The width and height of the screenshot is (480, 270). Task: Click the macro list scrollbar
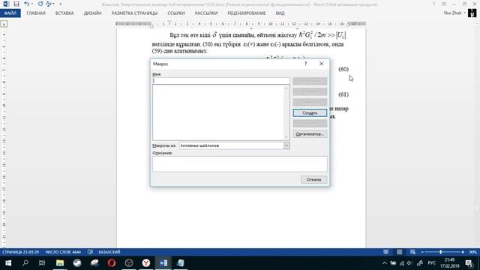tap(286, 112)
